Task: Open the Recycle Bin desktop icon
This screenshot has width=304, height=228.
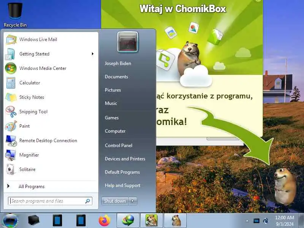Action: point(15,14)
